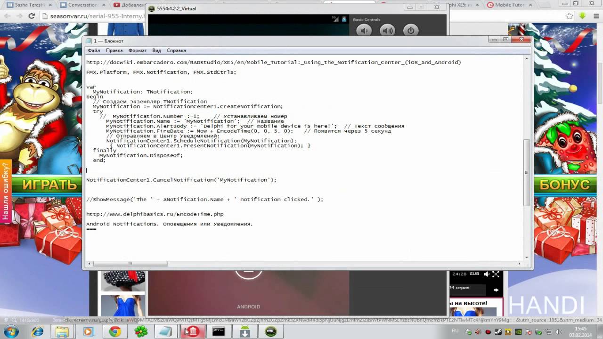Open the red Delphi RAD Studio taskbar icon
Screen dimensions: 603x339
pyautogui.click(x=193, y=331)
